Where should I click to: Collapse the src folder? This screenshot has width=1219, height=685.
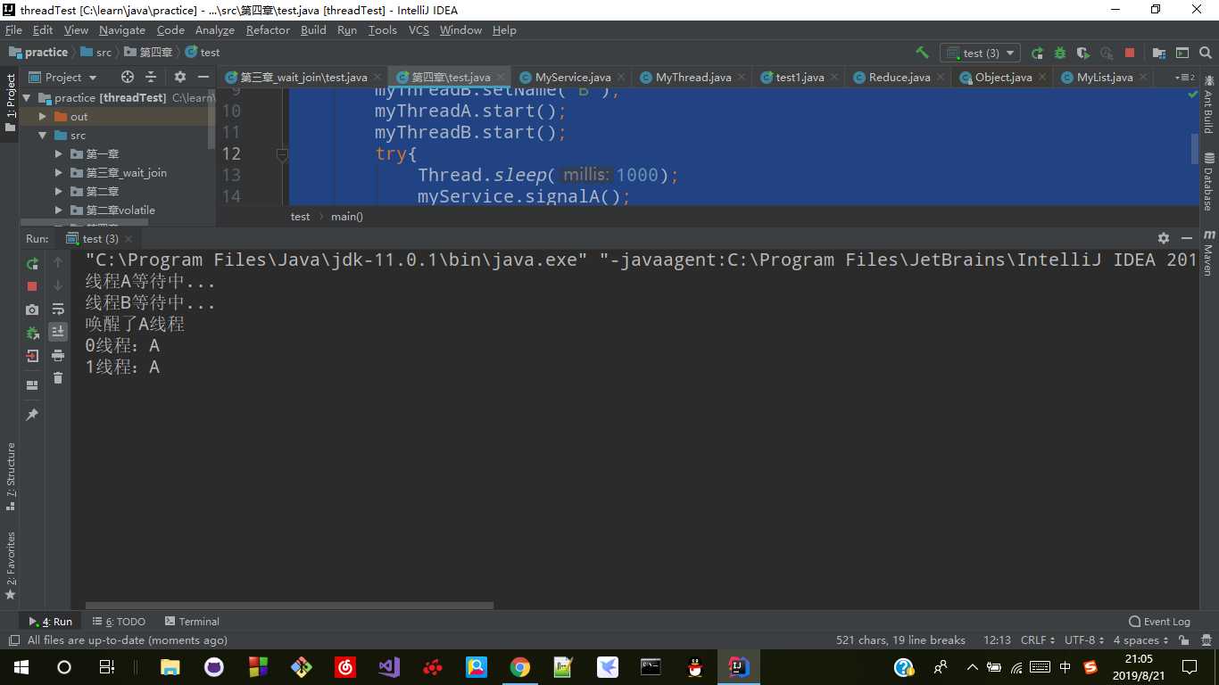pos(42,136)
